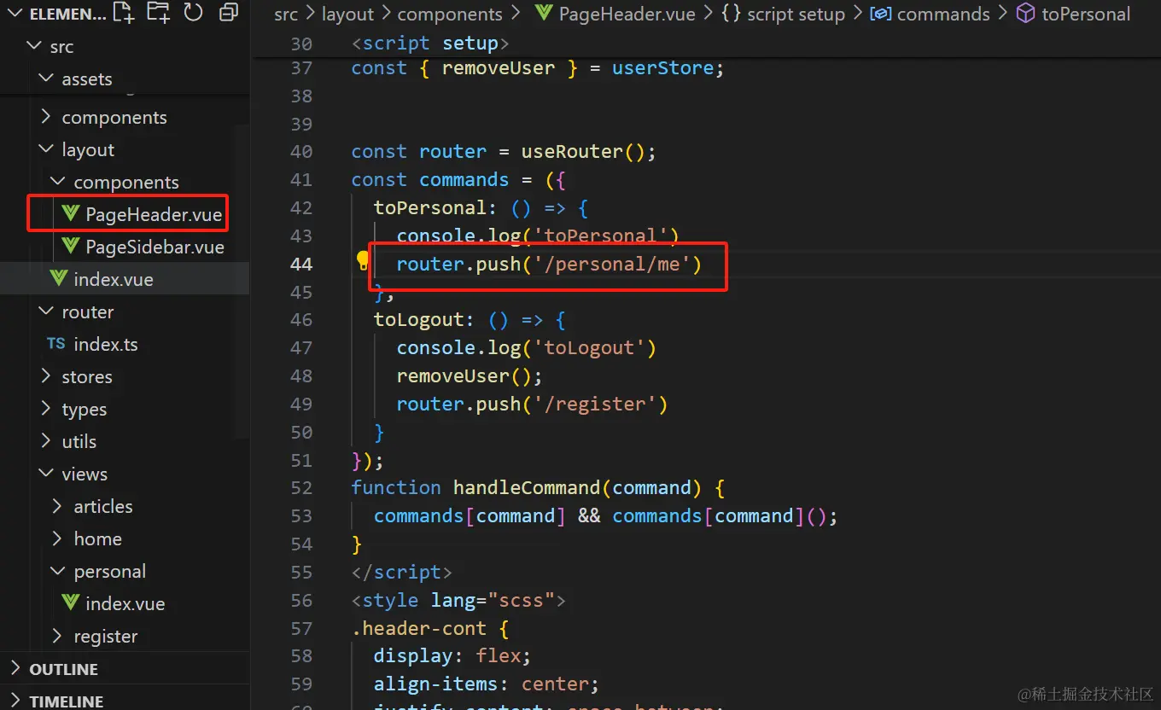Collapse the components folder under layout
This screenshot has width=1161, height=710.
coord(58,182)
